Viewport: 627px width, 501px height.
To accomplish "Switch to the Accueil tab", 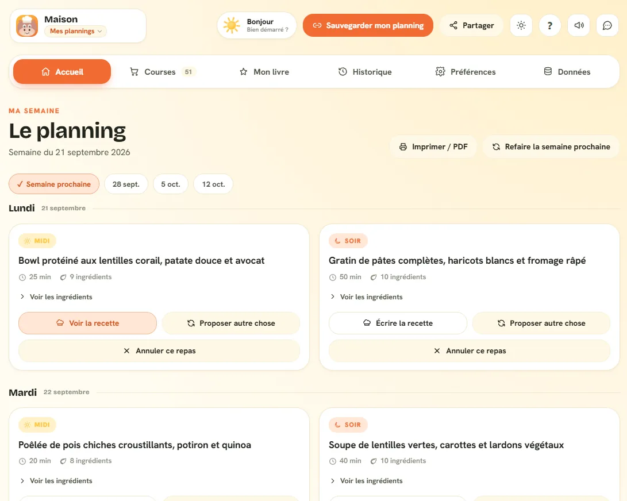I will coord(62,72).
